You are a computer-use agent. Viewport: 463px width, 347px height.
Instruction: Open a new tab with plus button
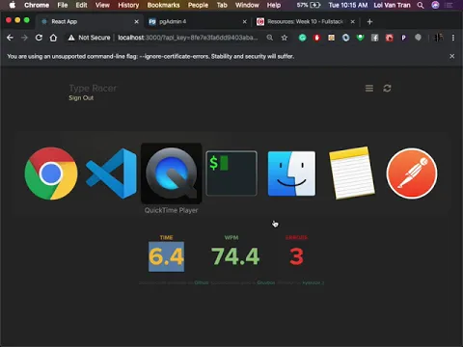[369, 21]
